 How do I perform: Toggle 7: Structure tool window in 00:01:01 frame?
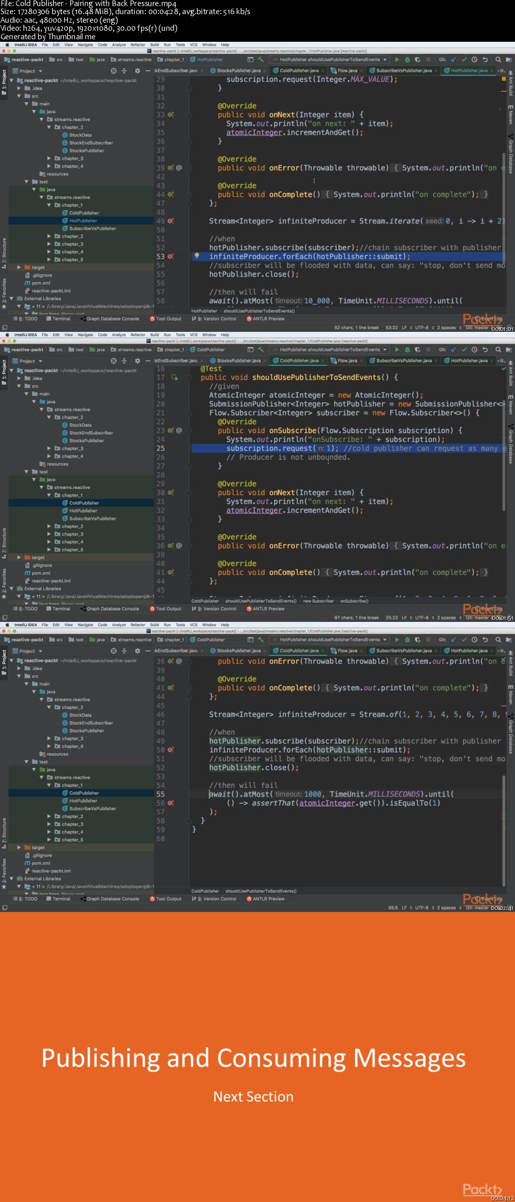click(x=4, y=253)
